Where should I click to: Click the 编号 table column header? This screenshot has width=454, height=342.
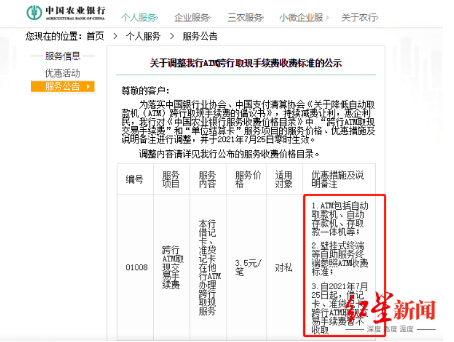coord(134,179)
